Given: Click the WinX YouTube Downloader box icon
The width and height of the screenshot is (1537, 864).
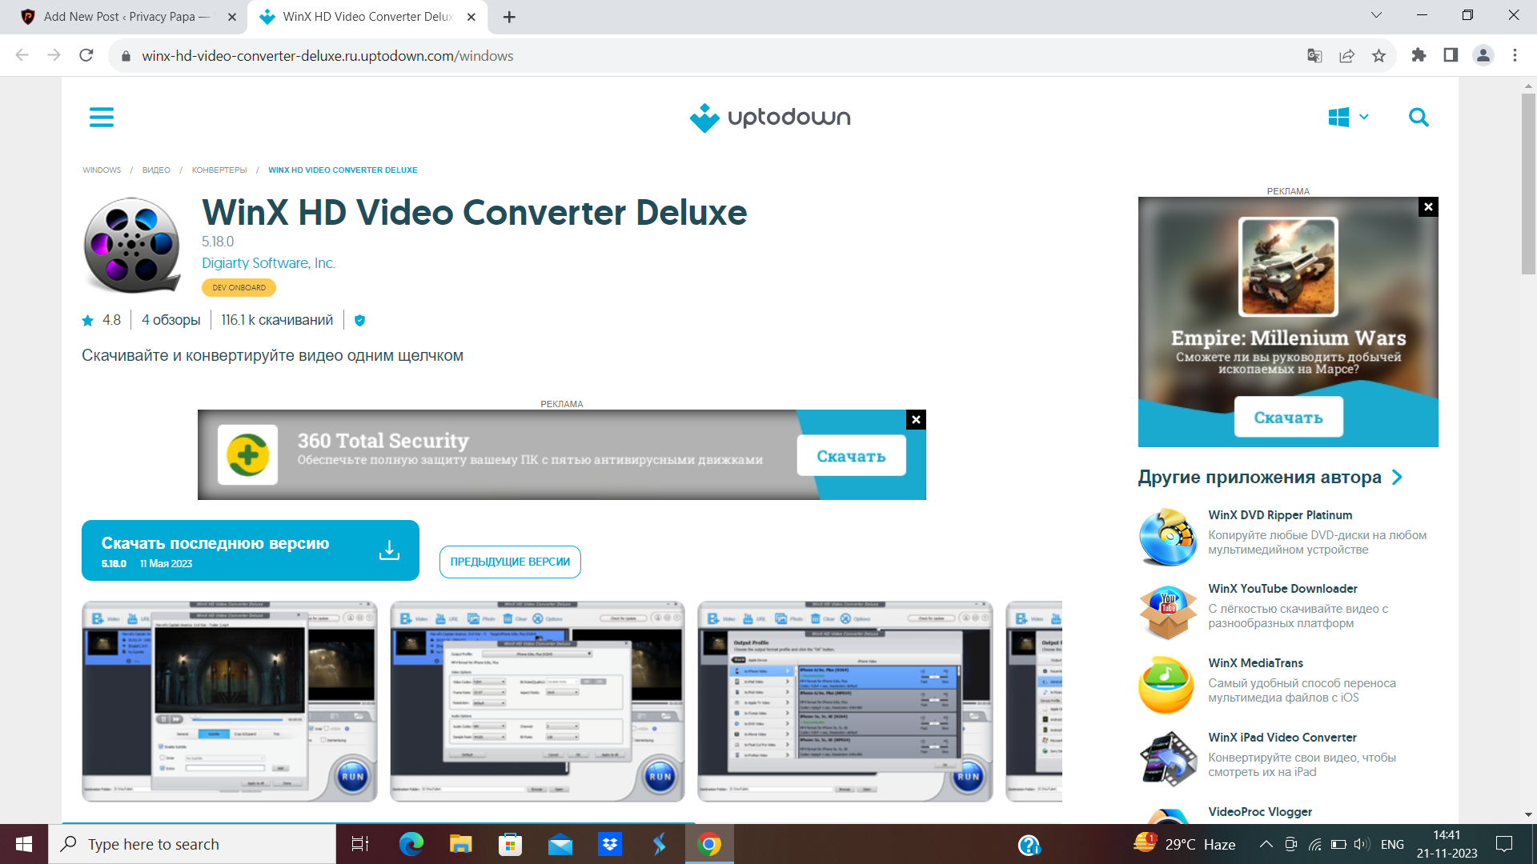Looking at the screenshot, I should 1168,611.
